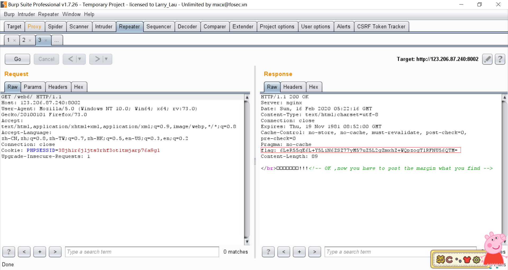508x270 pixels.
Task: Toggle IME English/Chinese mode icon
Action: 441,259
